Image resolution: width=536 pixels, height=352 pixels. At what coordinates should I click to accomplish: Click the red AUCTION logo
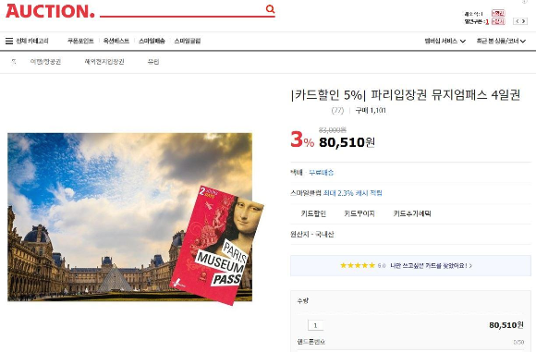[50, 11]
